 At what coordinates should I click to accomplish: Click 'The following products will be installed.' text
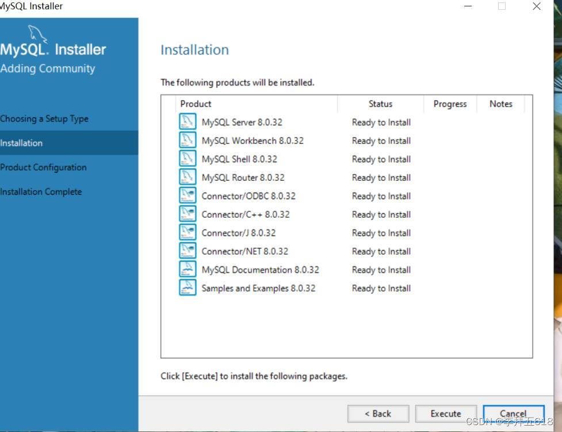(x=237, y=82)
